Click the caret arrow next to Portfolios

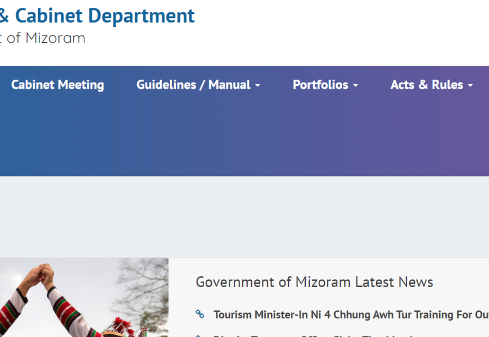coord(355,86)
